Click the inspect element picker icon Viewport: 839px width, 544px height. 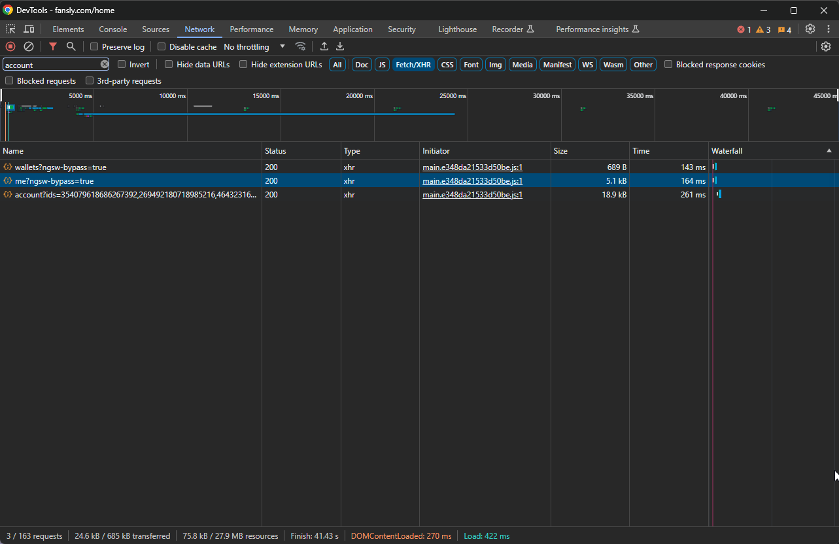pos(10,29)
